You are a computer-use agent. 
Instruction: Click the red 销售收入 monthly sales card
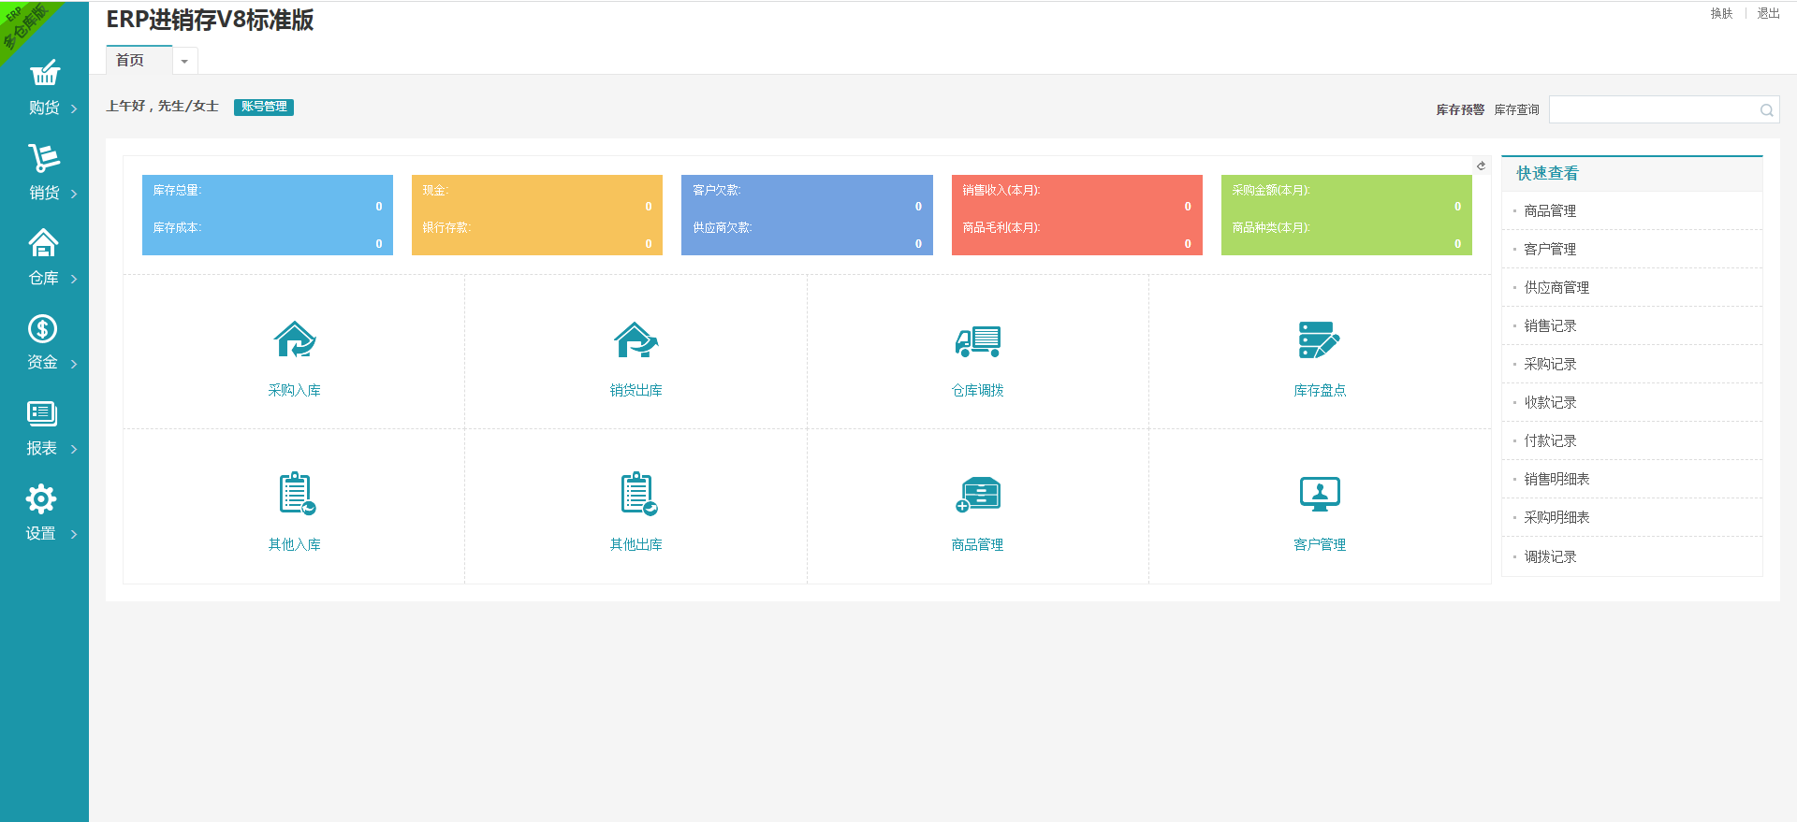(1076, 215)
